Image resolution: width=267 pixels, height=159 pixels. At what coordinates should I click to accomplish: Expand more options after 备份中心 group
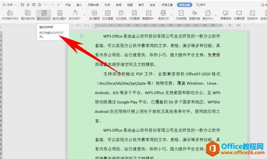(216, 15)
